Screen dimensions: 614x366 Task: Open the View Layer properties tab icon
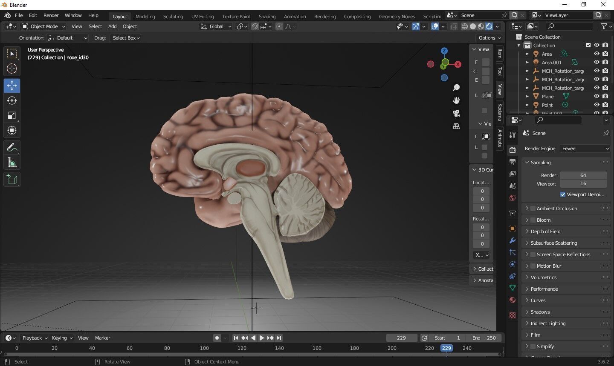513,174
